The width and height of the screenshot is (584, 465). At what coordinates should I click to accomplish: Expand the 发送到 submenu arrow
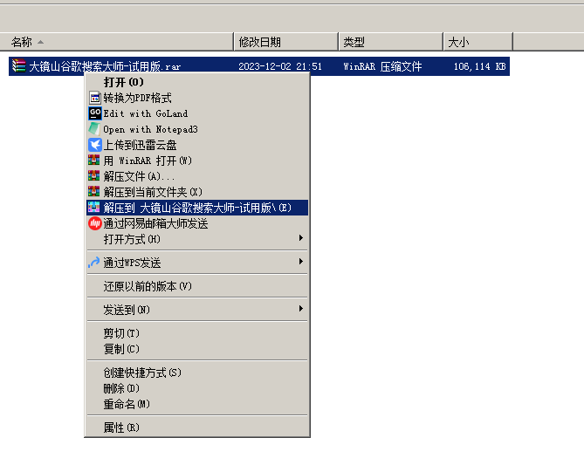(x=300, y=310)
